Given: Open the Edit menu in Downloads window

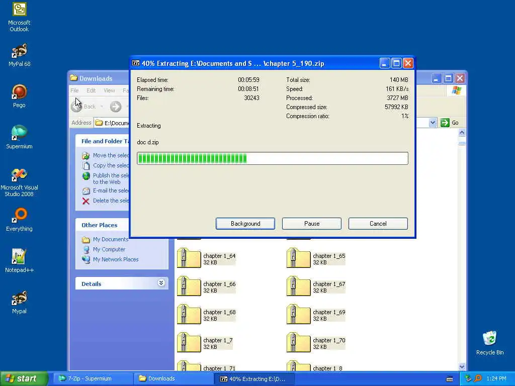Looking at the screenshot, I should tap(91, 90).
